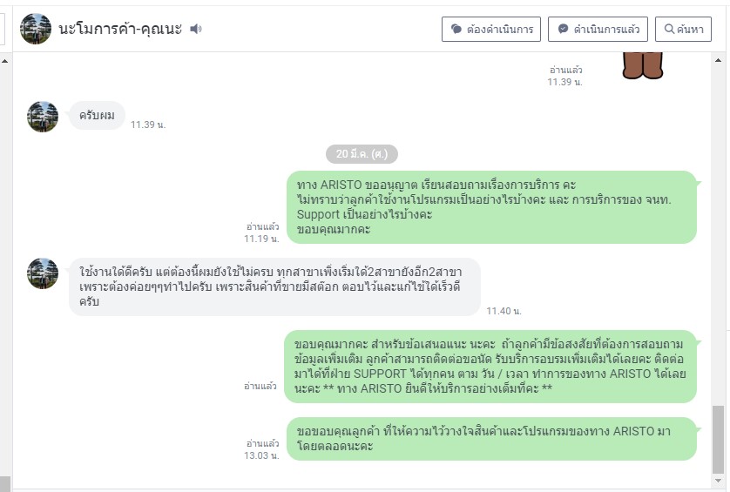Click the brown bear sticker image
Viewport: 730px width, 492px height.
pyautogui.click(x=643, y=65)
